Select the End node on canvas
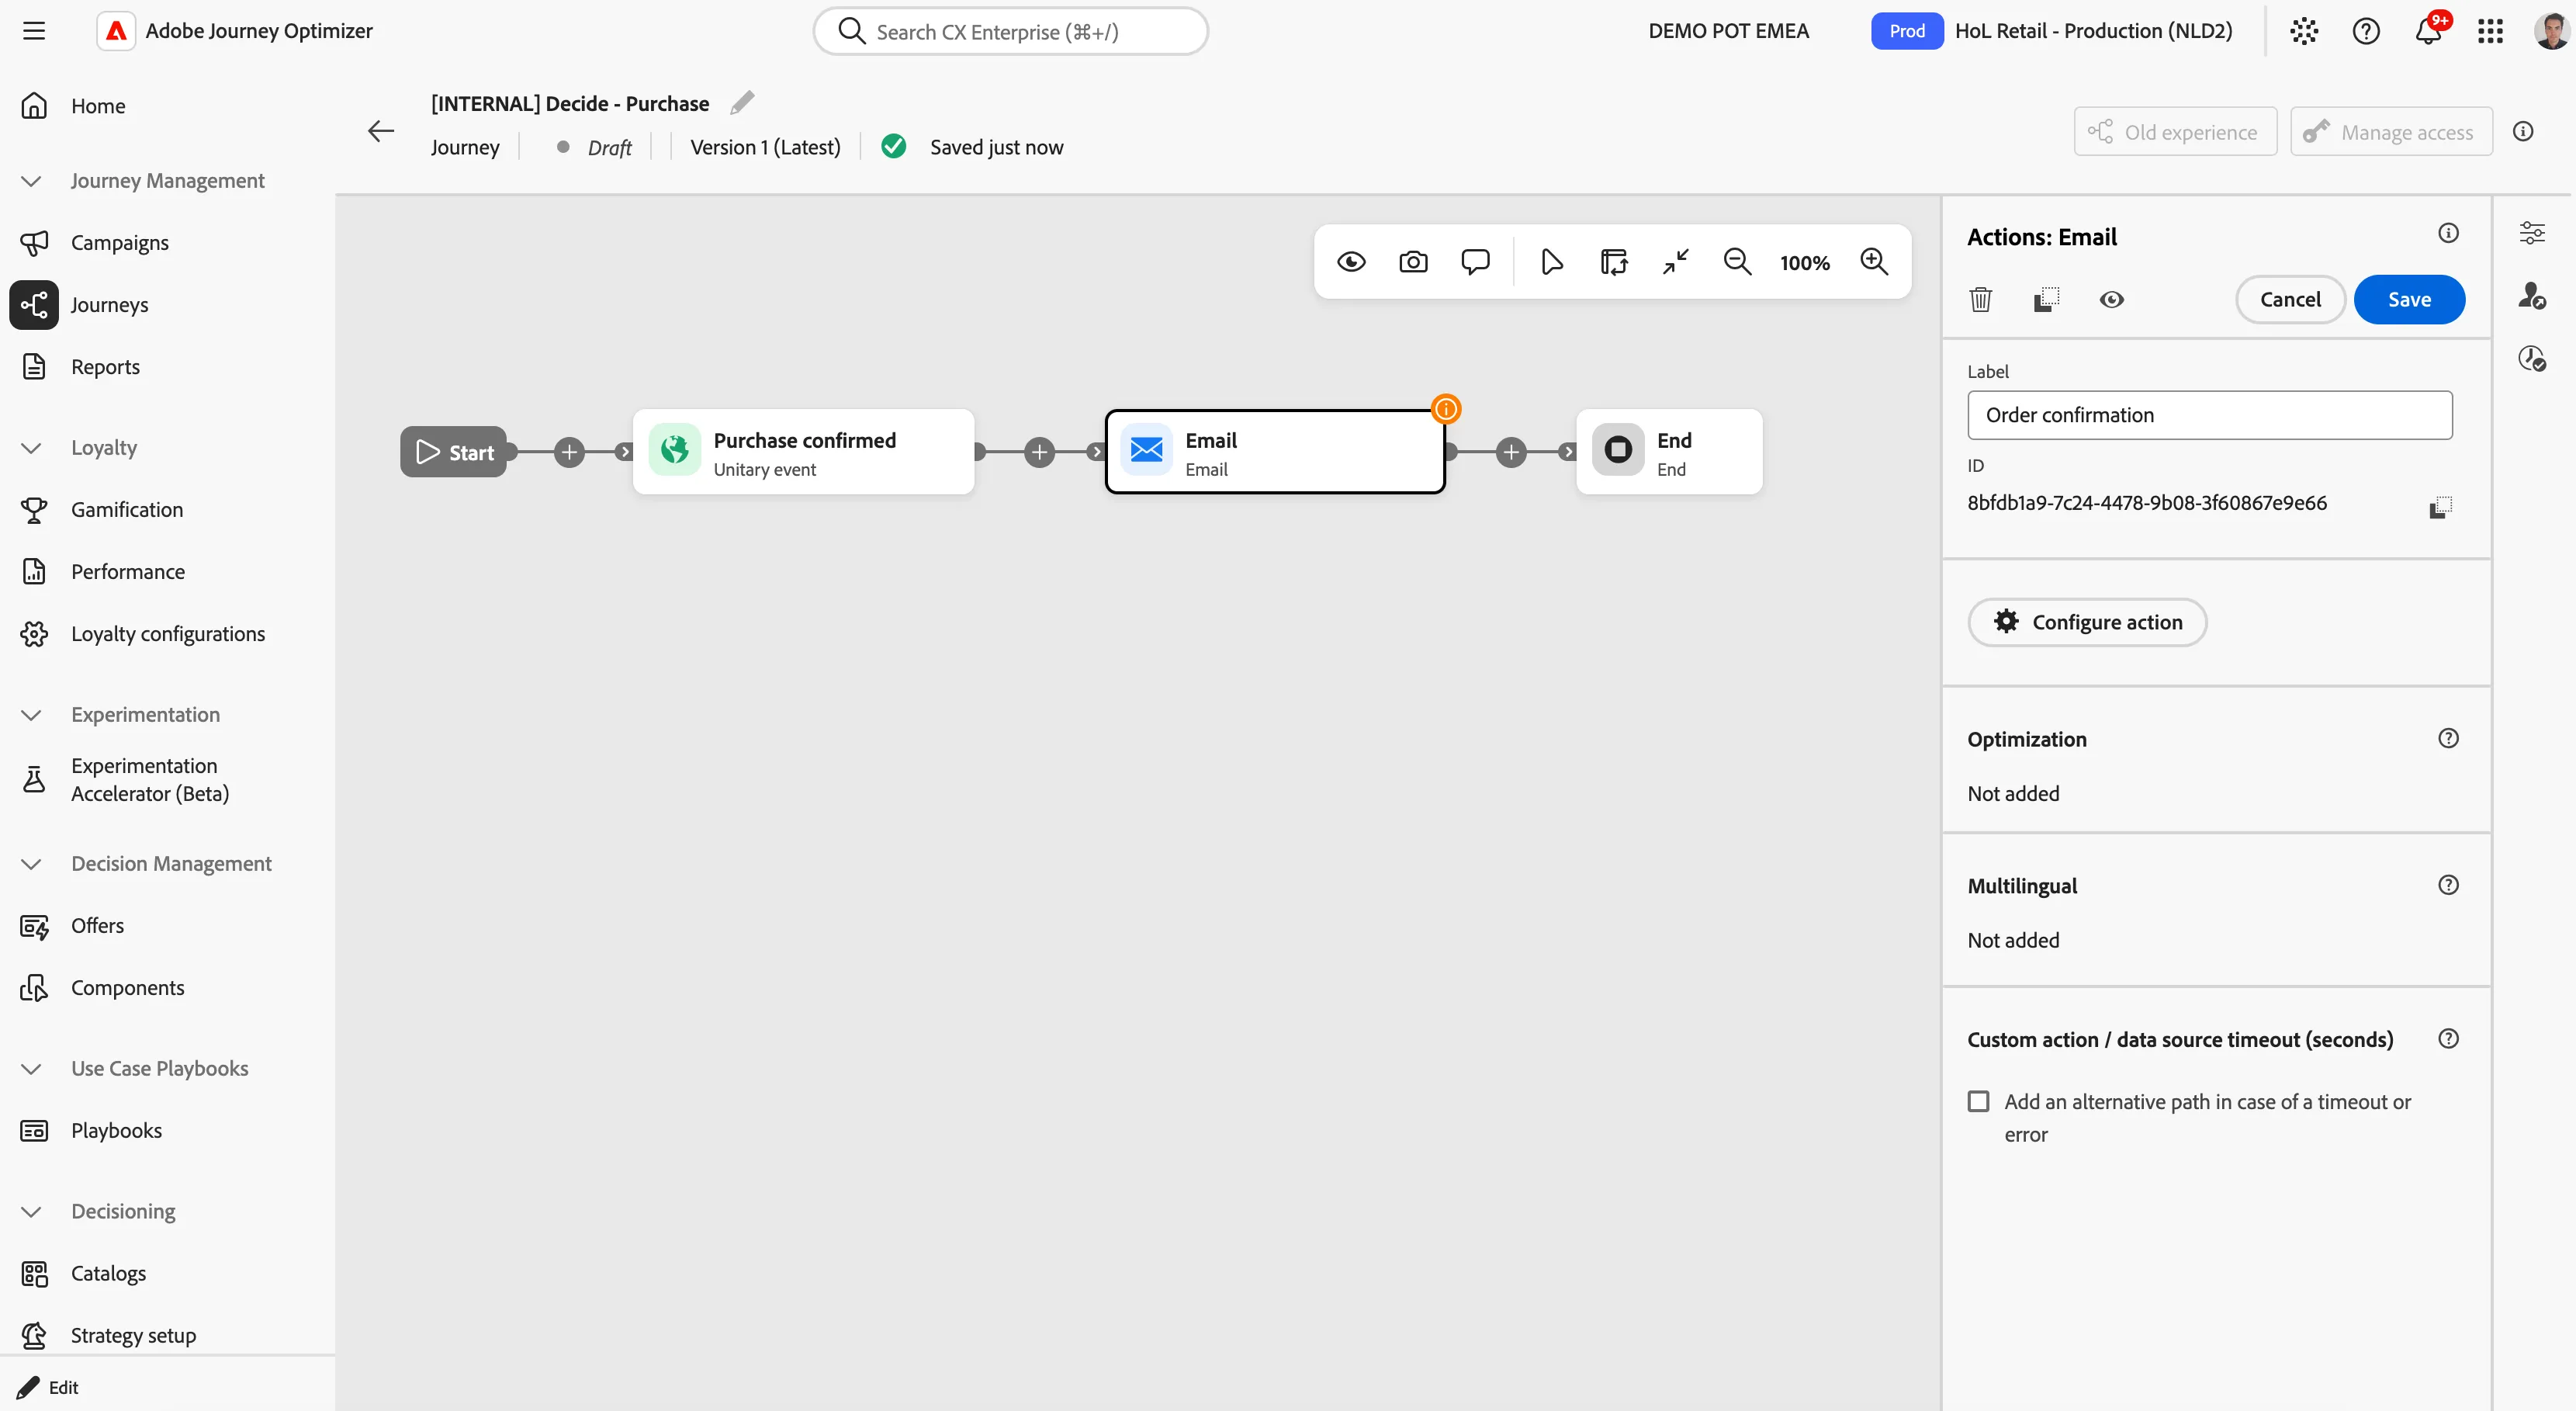 pyautogui.click(x=1669, y=452)
